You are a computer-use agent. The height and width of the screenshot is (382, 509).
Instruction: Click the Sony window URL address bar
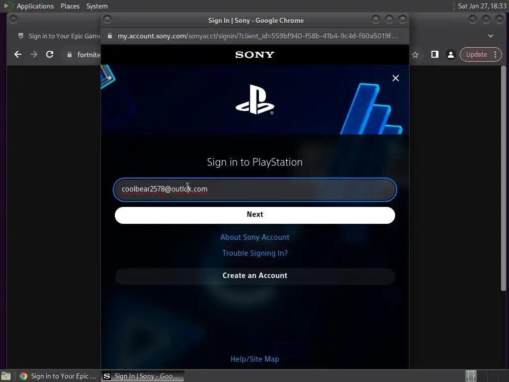pos(258,36)
